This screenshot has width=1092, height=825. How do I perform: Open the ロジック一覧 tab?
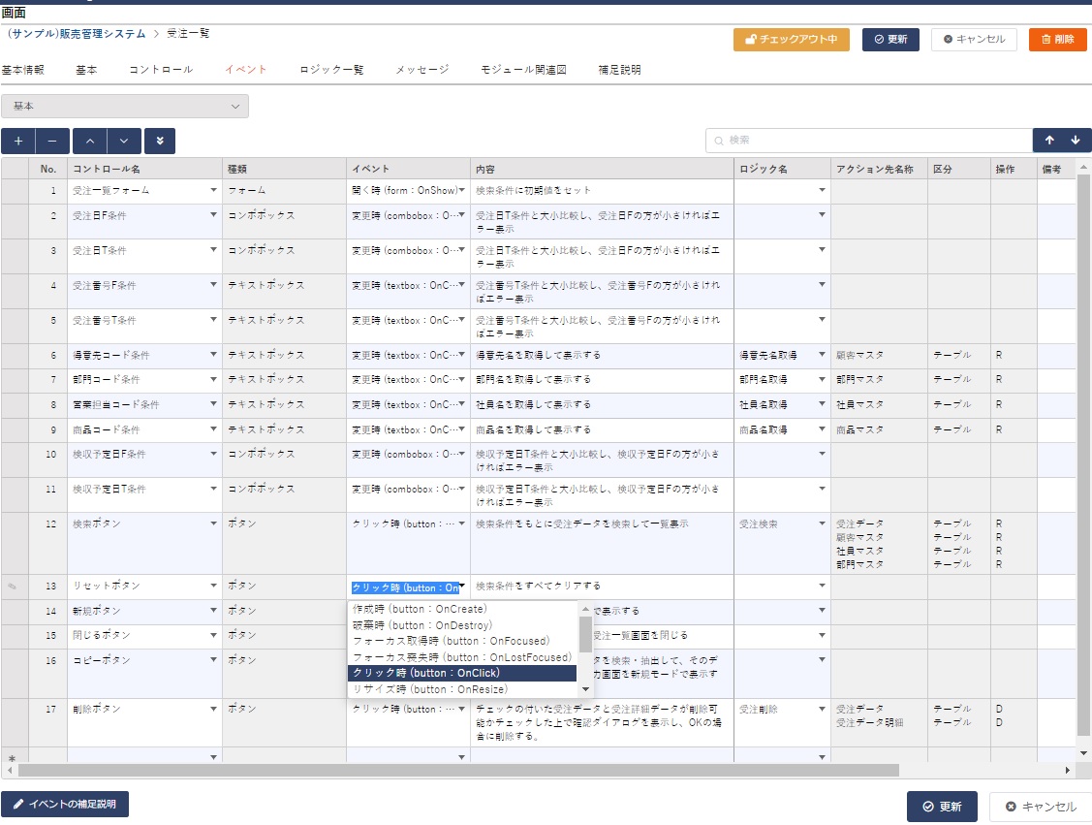(x=331, y=70)
